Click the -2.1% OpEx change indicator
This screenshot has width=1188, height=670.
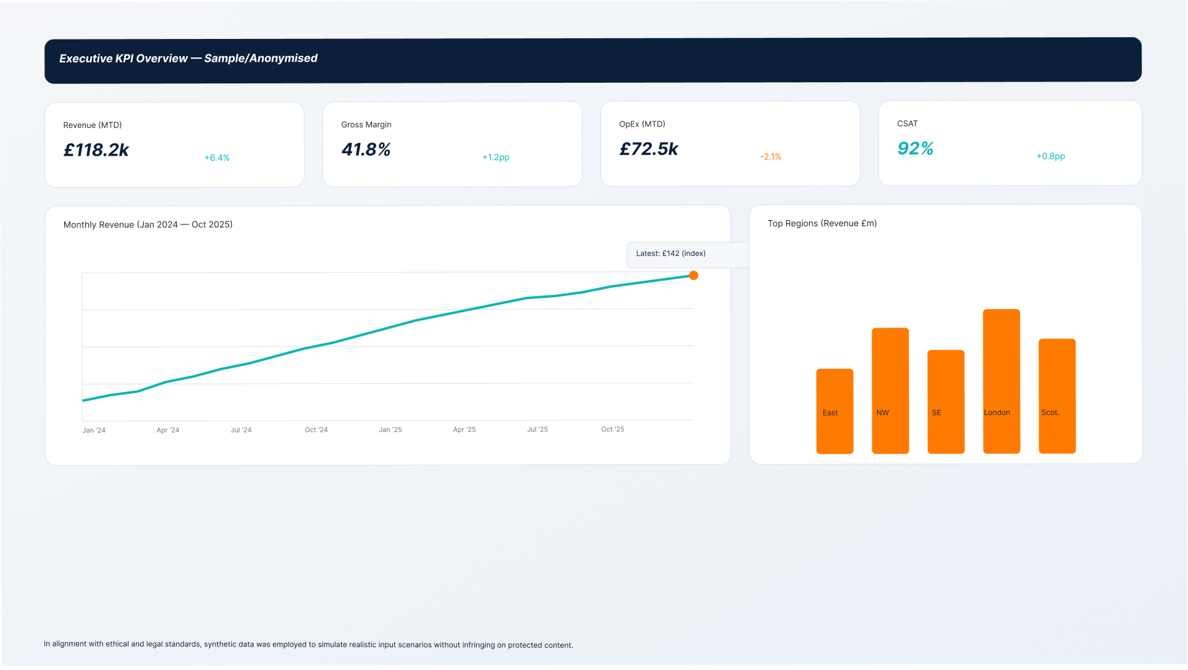[x=770, y=157]
